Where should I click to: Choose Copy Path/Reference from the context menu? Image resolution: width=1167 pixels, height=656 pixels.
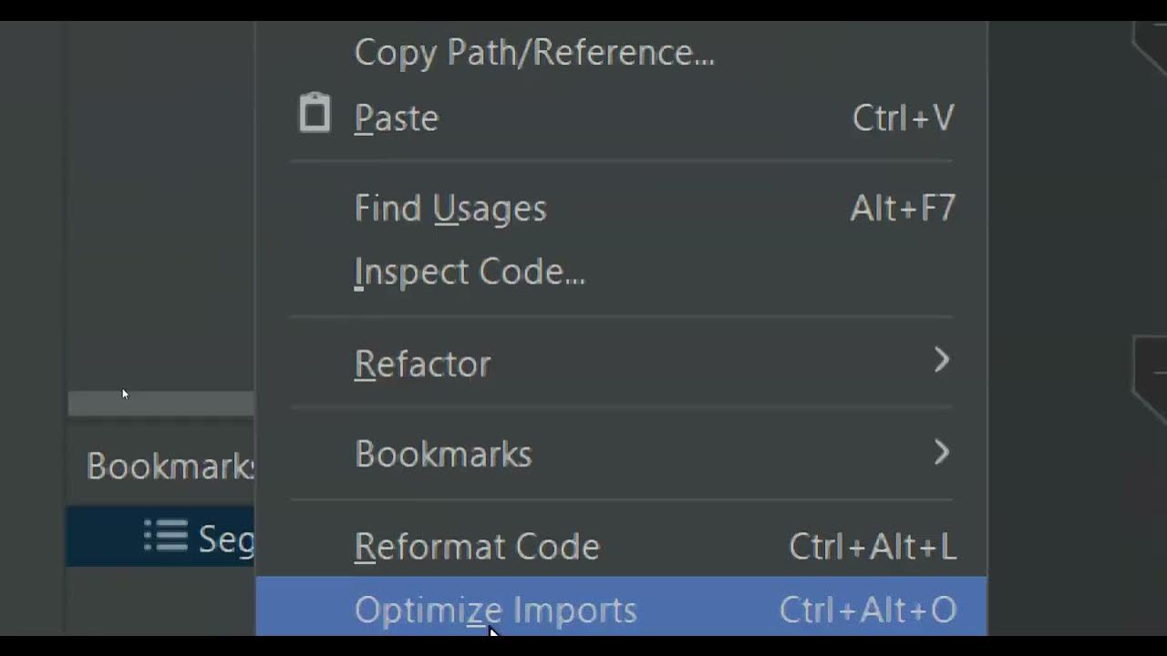pyautogui.click(x=533, y=53)
